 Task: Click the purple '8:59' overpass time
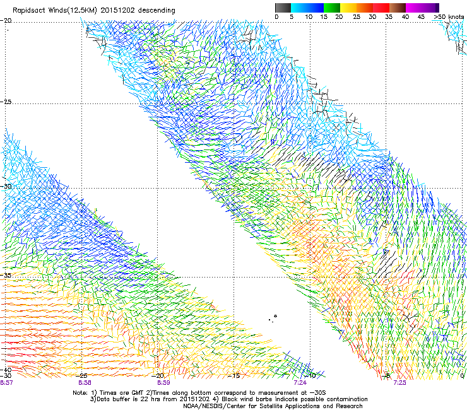click(x=163, y=383)
